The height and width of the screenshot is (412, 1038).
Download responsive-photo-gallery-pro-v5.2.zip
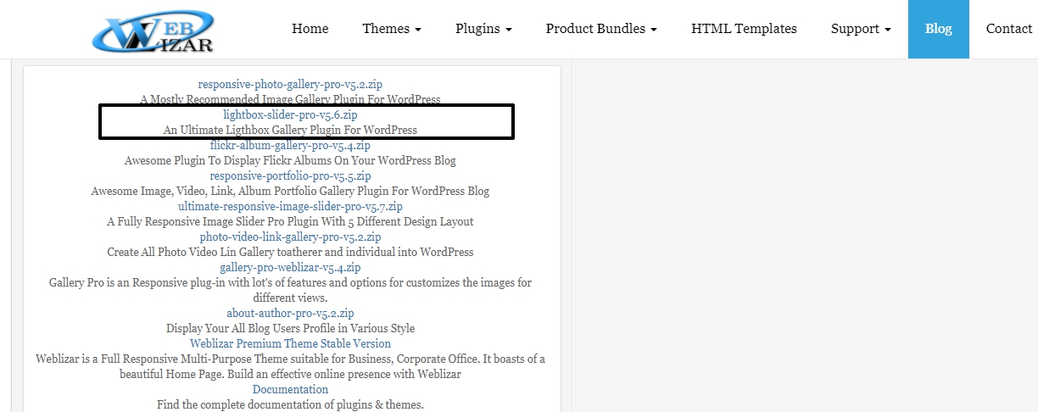[x=290, y=84]
